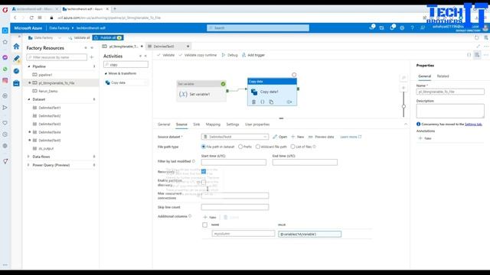Viewport: 490px width, 275px height.
Task: Expand the Power Query (Preview) section
Action: pyautogui.click(x=28, y=165)
